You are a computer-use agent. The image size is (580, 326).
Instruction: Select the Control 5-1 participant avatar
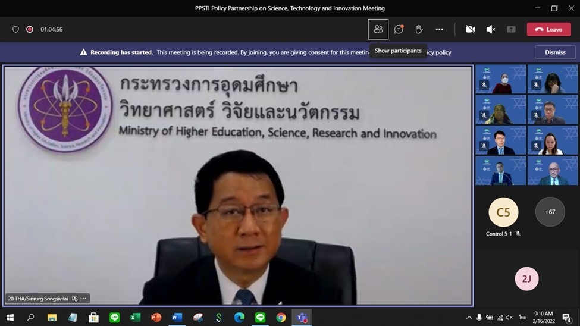(x=503, y=212)
